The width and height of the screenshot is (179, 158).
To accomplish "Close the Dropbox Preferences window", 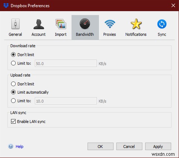I will 173,5.
